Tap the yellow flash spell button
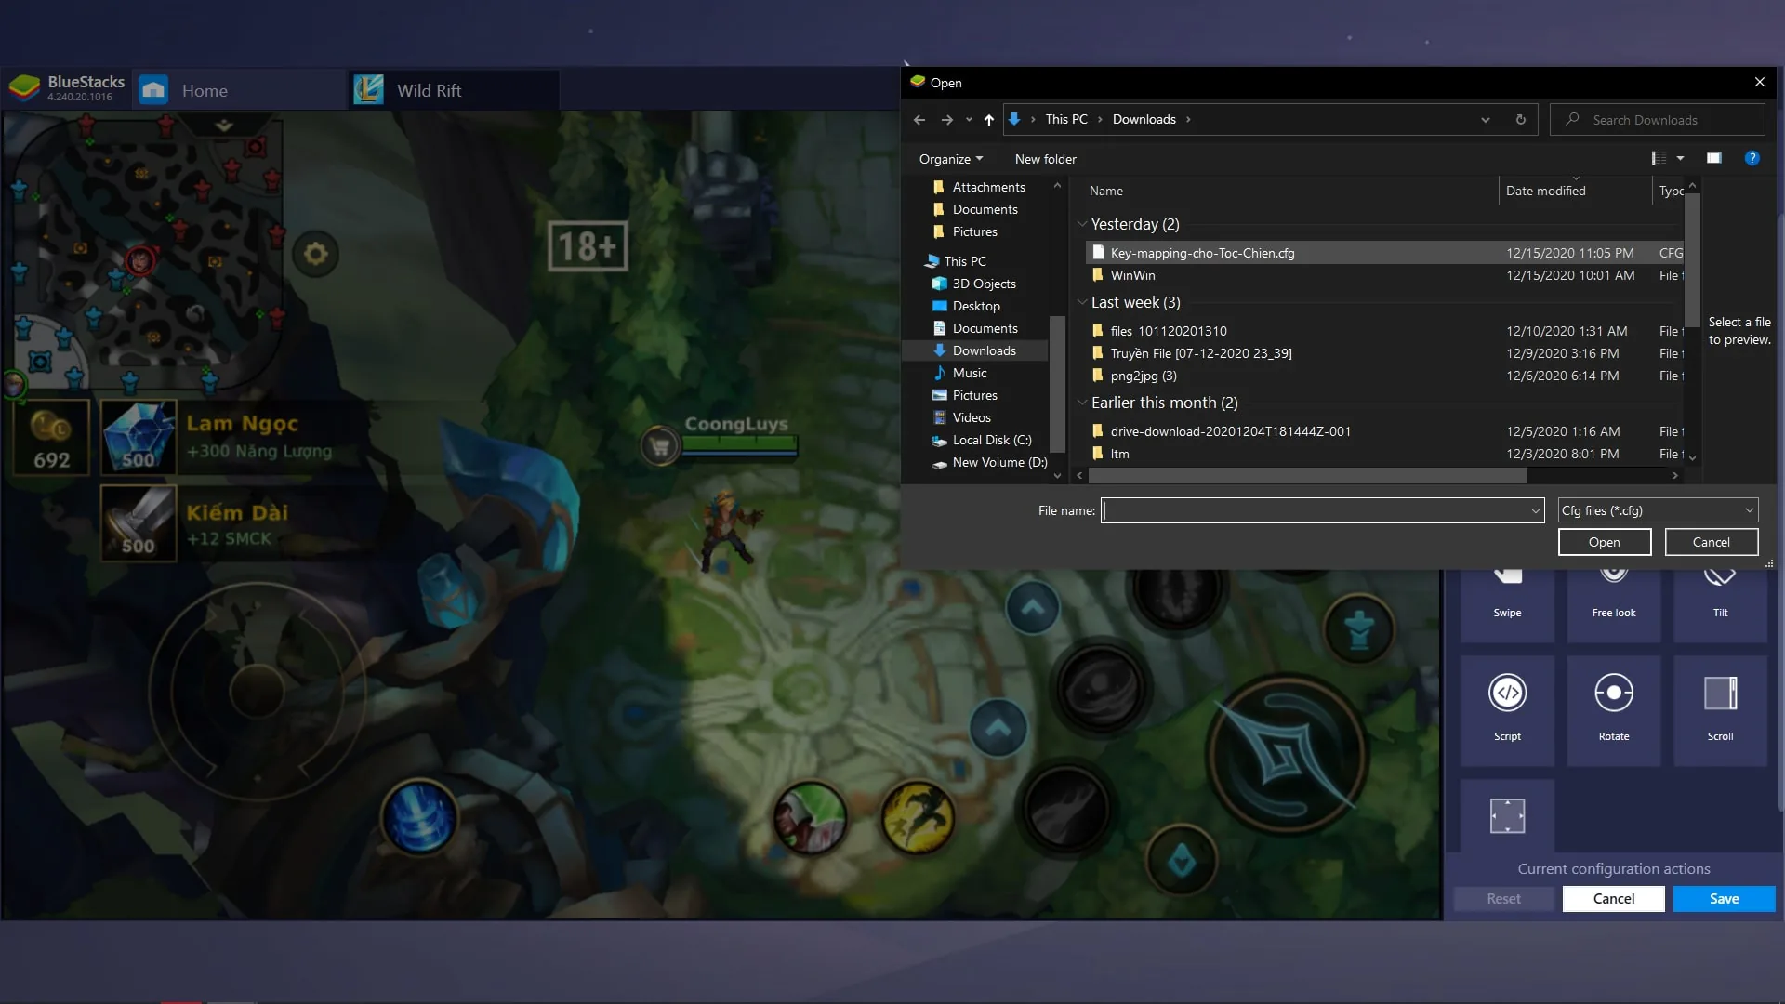Viewport: 1785px width, 1004px height. click(918, 818)
